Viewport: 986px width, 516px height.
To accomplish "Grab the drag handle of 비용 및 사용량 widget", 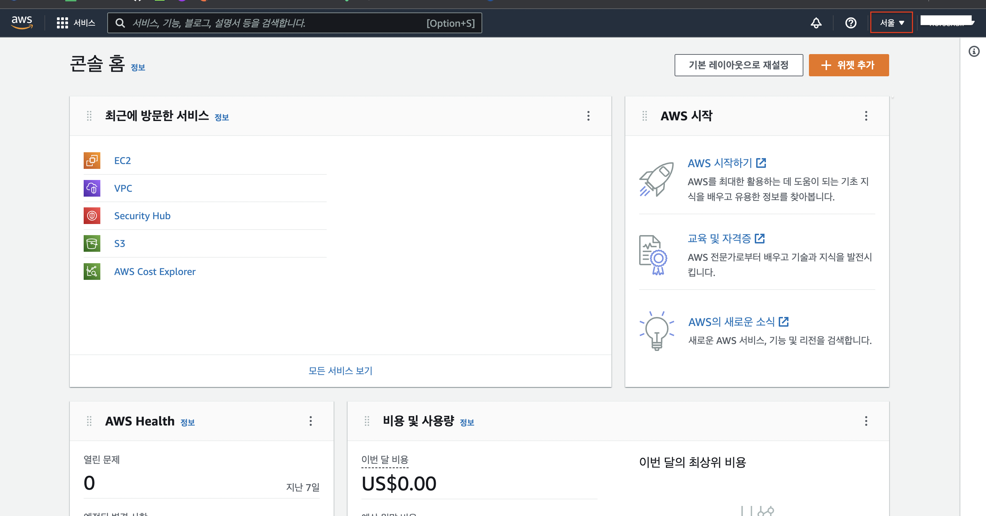I will (x=367, y=421).
